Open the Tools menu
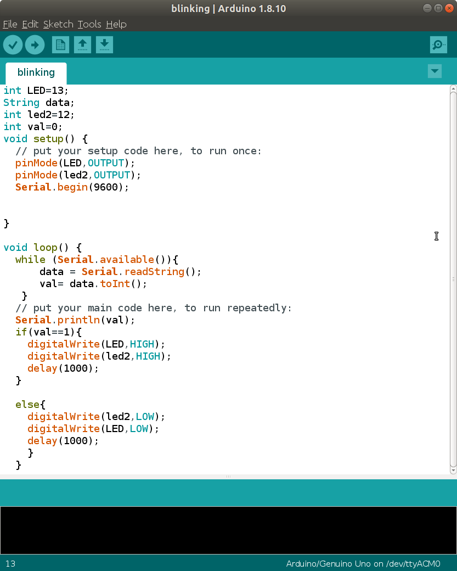 89,24
